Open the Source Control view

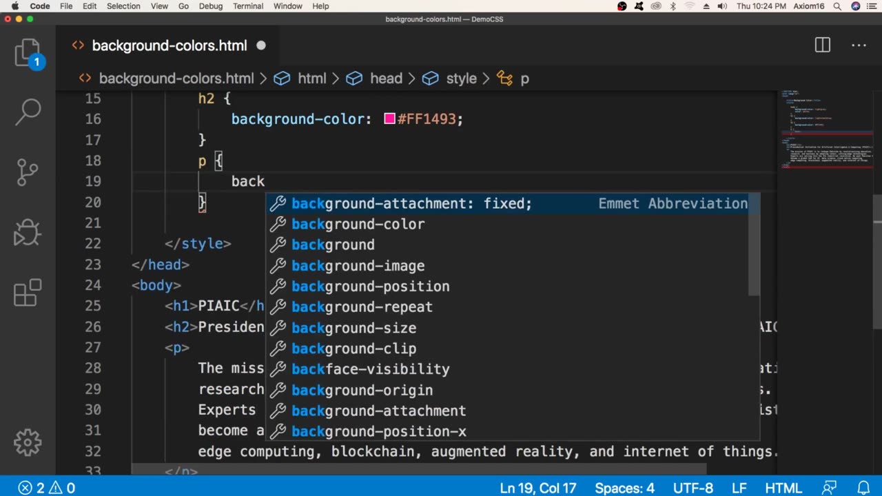[x=28, y=173]
